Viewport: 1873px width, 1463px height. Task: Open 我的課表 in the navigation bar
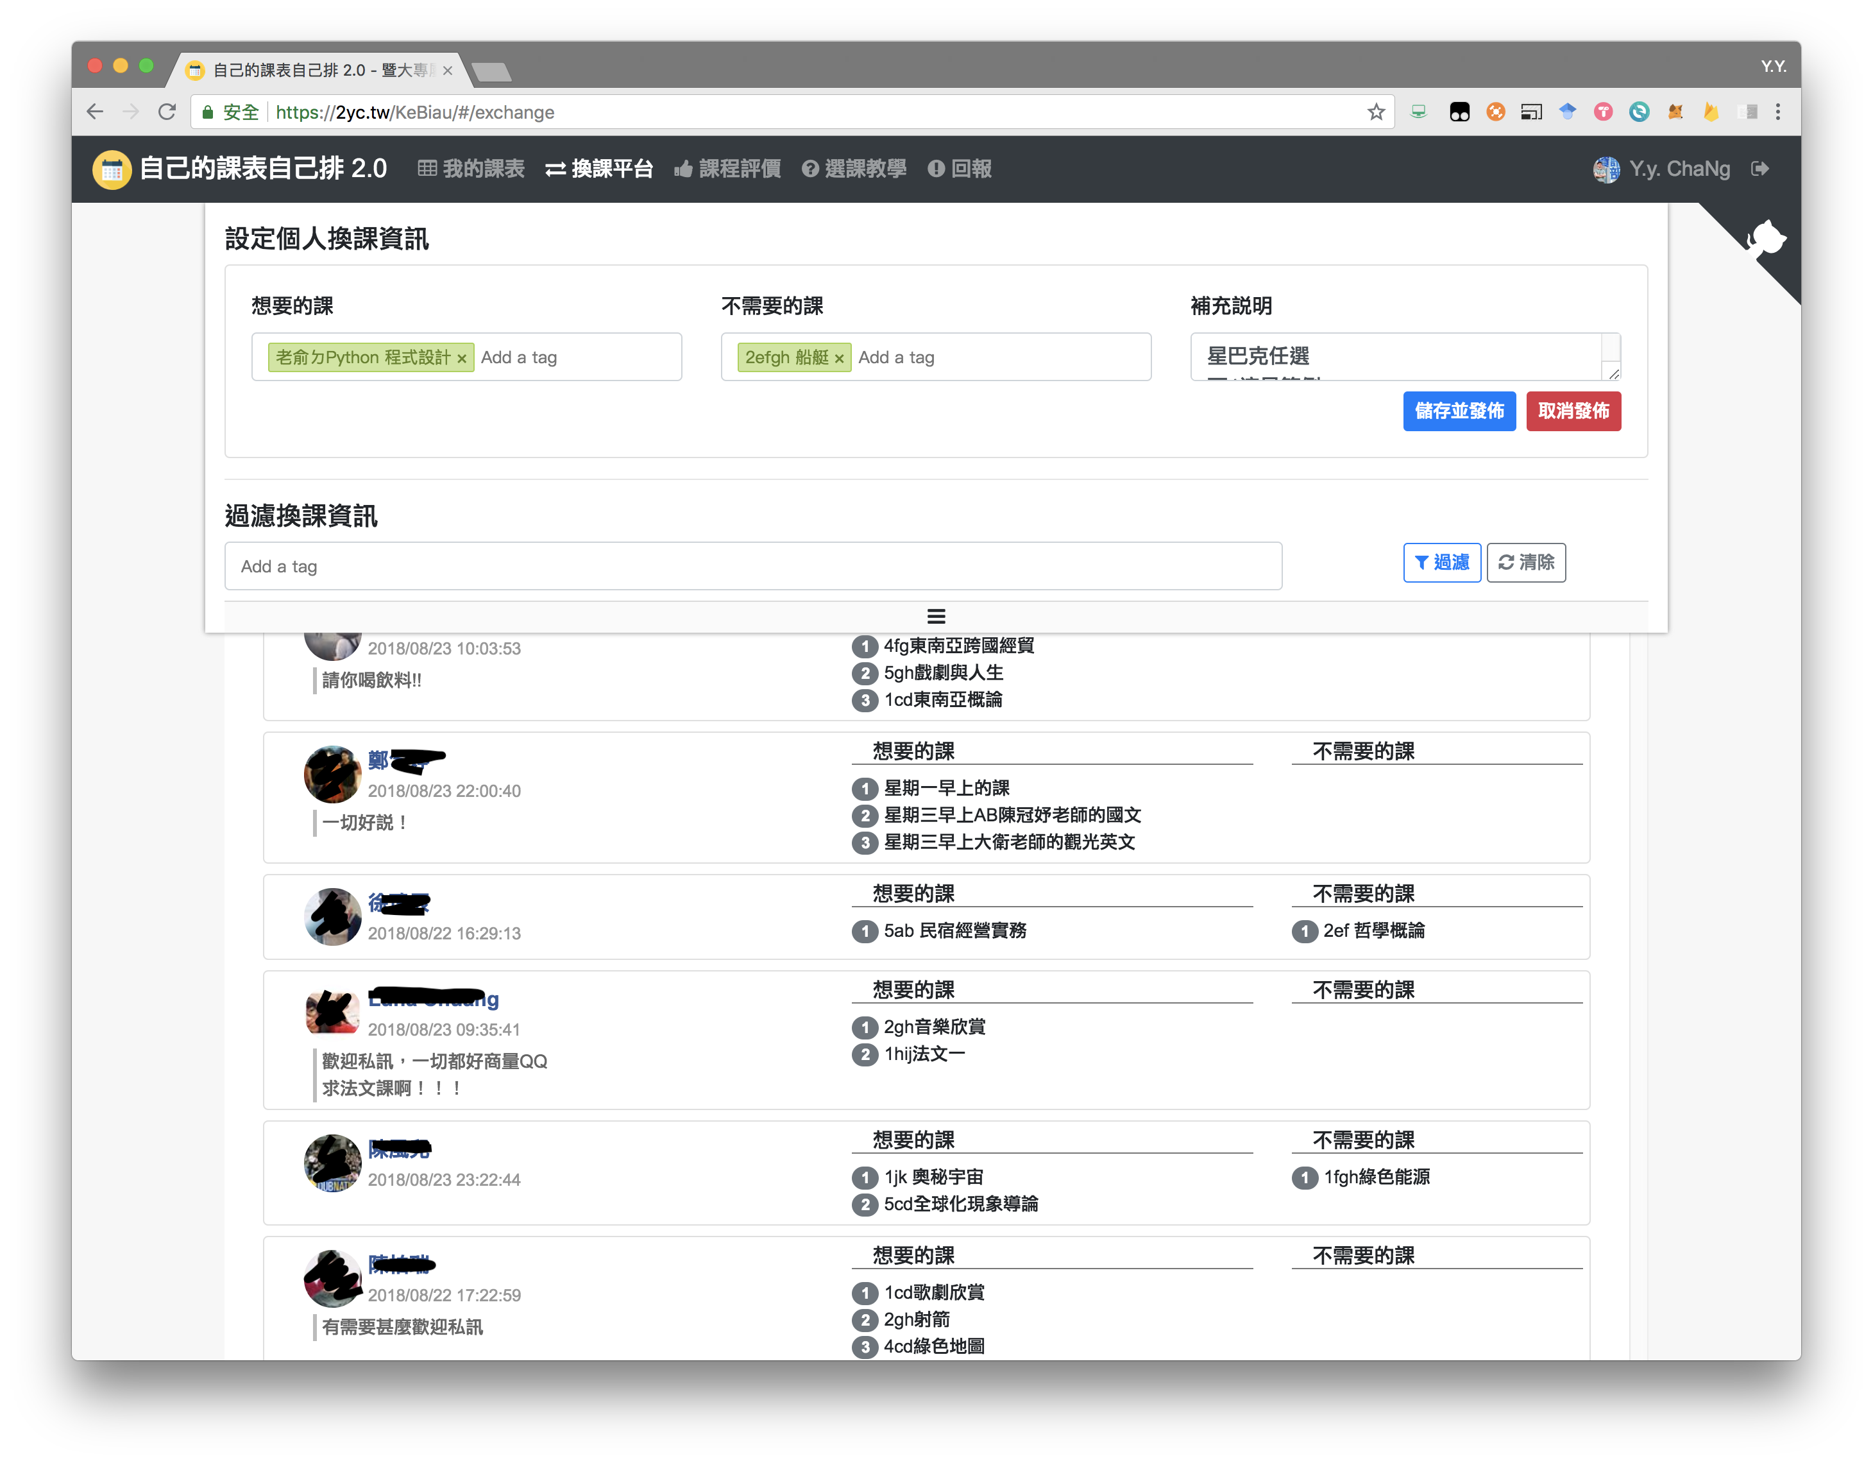(471, 169)
